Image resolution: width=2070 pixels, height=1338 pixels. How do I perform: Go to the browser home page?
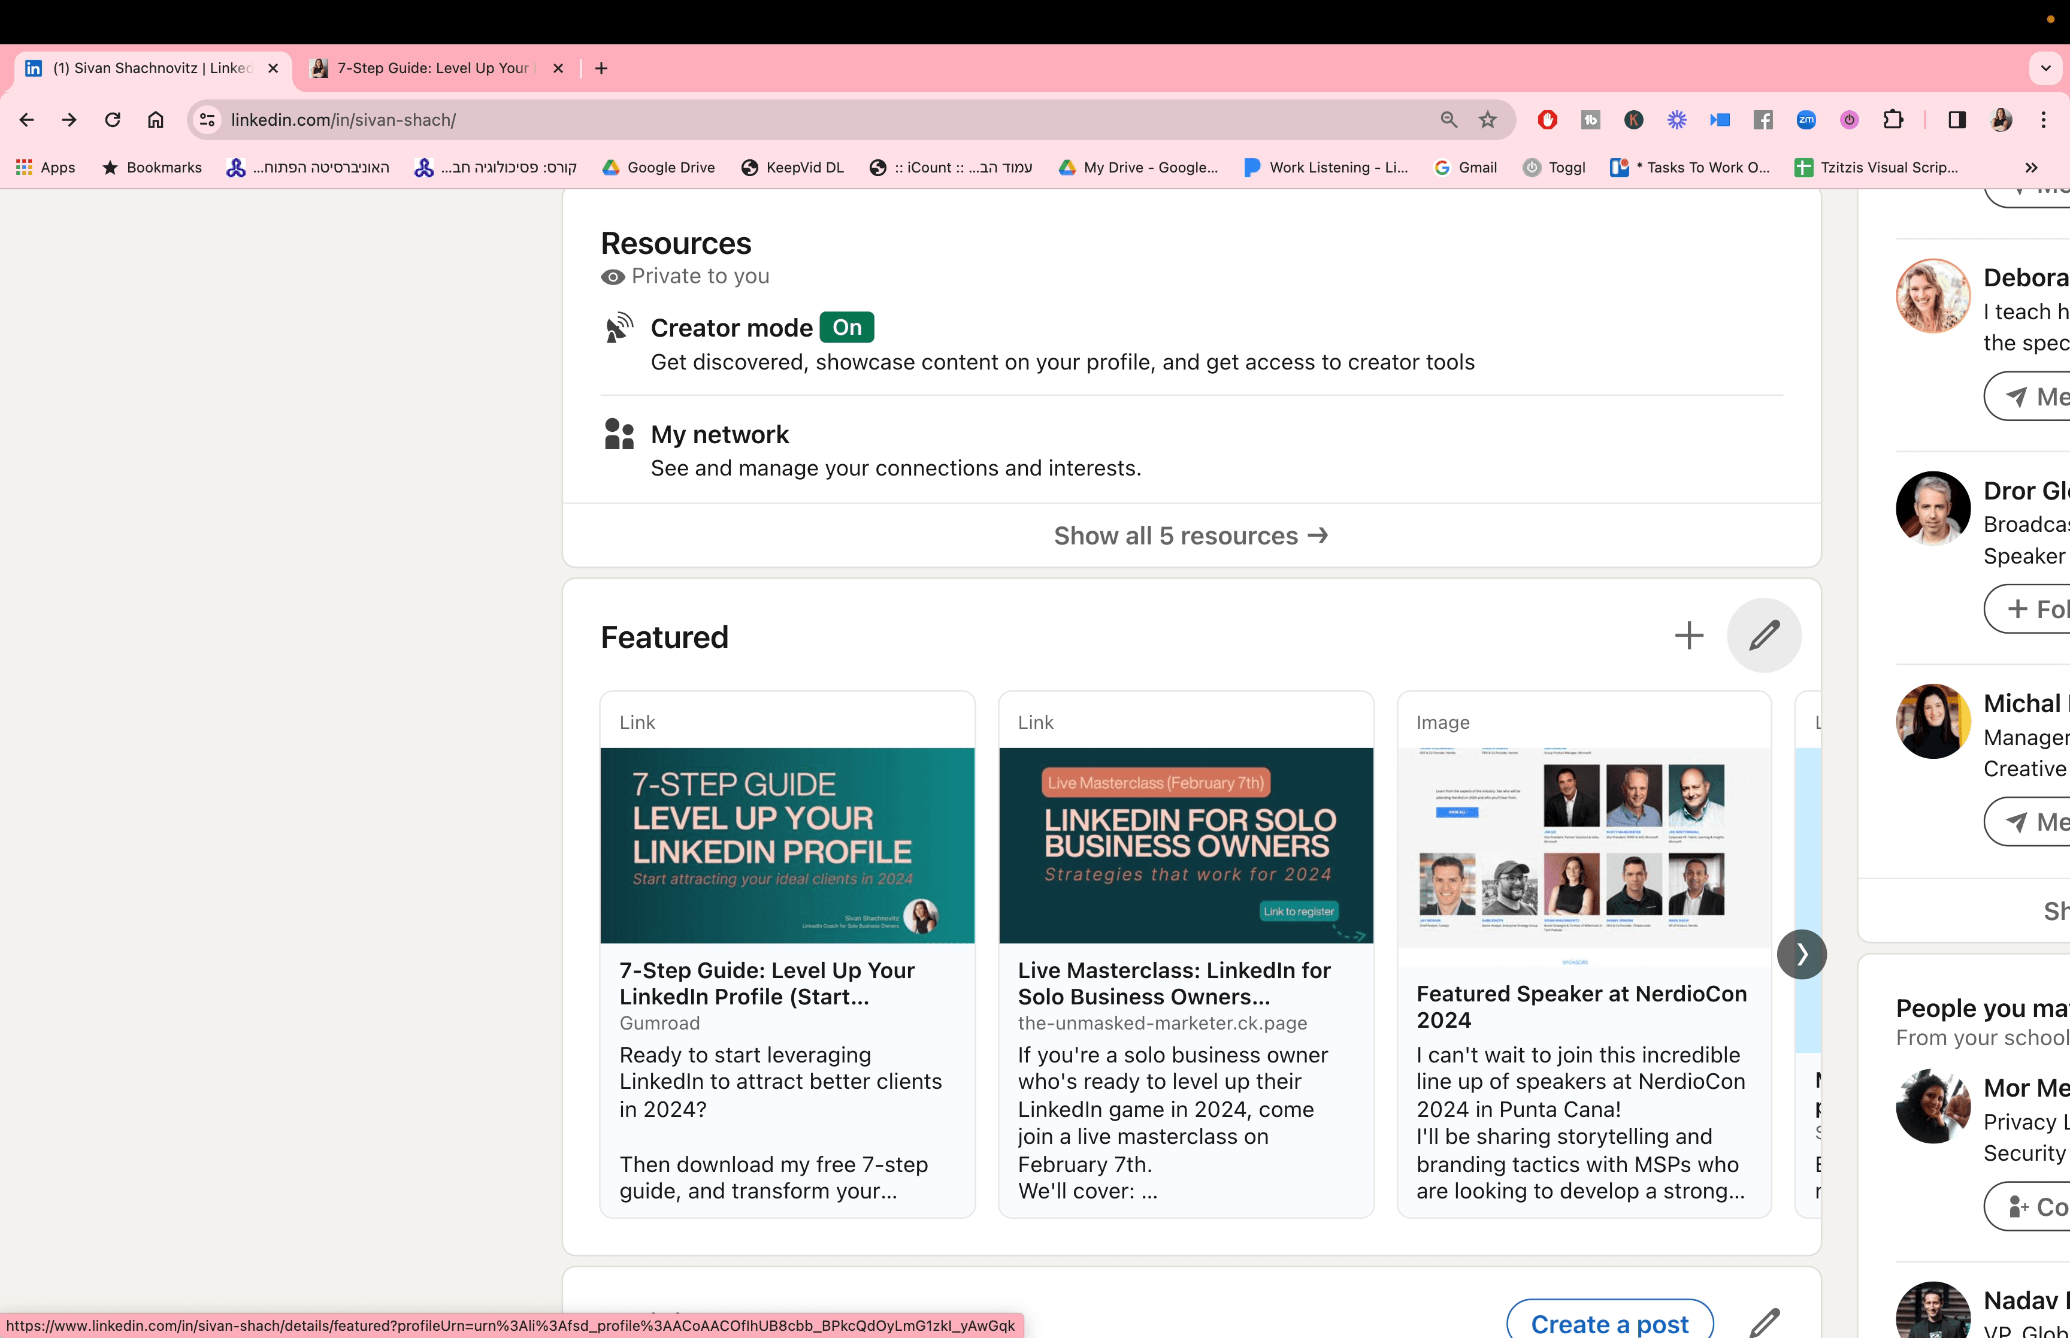coord(156,120)
